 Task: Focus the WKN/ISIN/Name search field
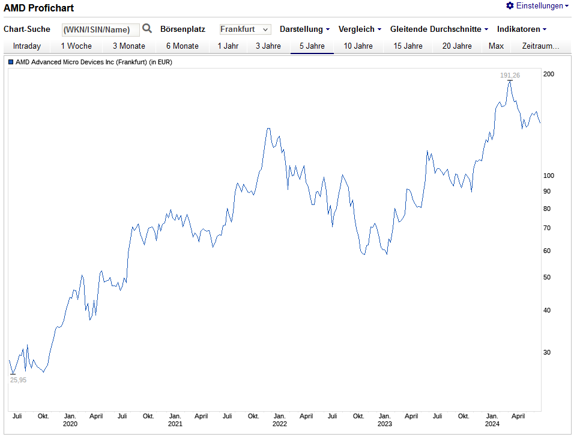coord(101,29)
